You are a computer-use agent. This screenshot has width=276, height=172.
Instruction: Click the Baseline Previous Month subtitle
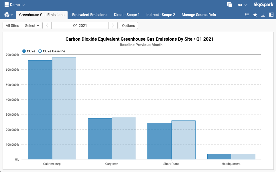(x=141, y=45)
